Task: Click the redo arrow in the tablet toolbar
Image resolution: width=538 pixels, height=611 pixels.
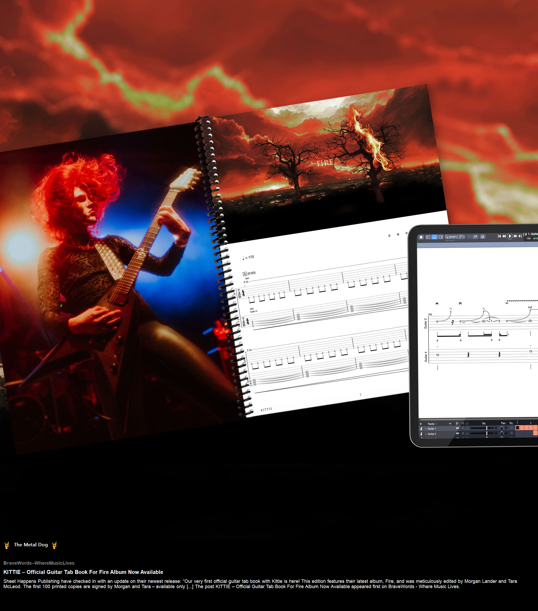Action: pos(475,237)
